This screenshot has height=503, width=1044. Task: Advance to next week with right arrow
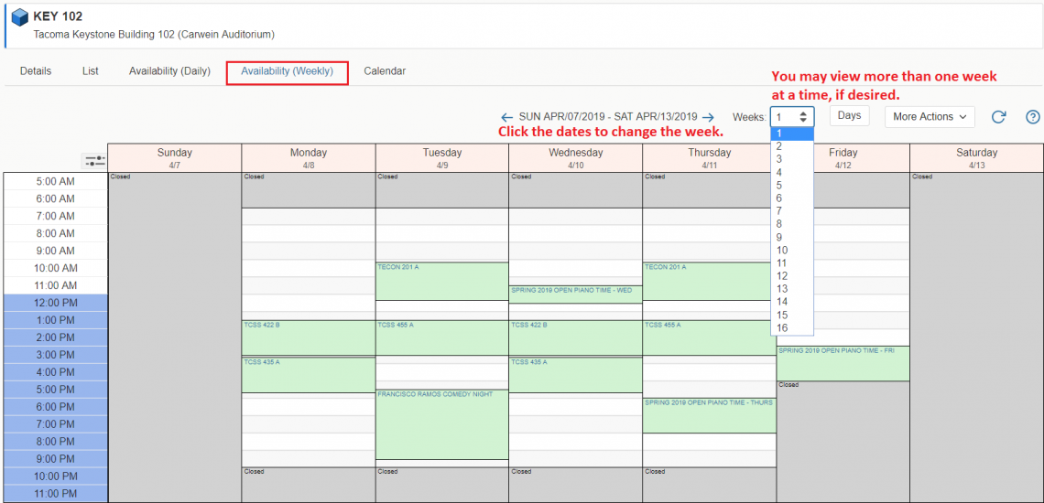[708, 117]
